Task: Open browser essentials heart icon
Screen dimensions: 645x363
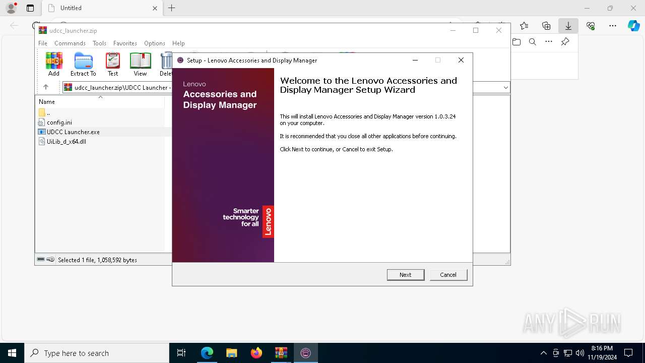Action: point(591,26)
